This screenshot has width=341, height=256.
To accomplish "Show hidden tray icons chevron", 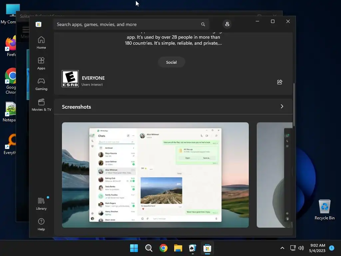I will (282, 248).
